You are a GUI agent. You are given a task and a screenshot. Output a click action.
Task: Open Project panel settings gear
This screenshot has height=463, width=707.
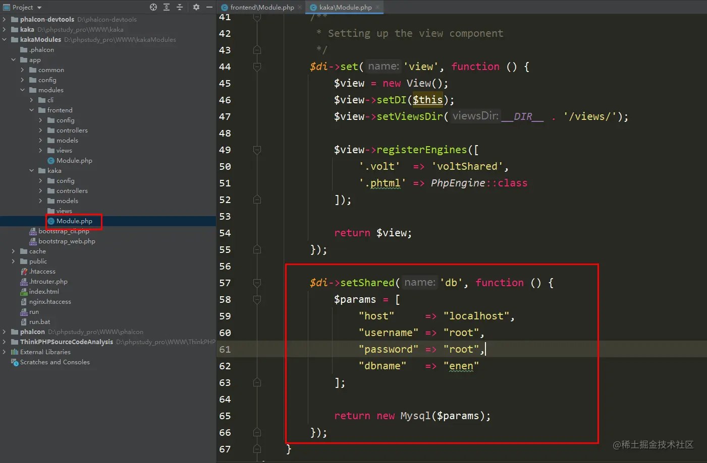[196, 7]
